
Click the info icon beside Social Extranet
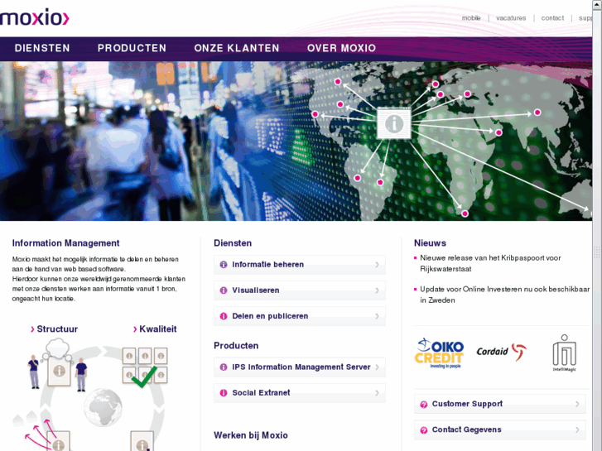tap(224, 392)
